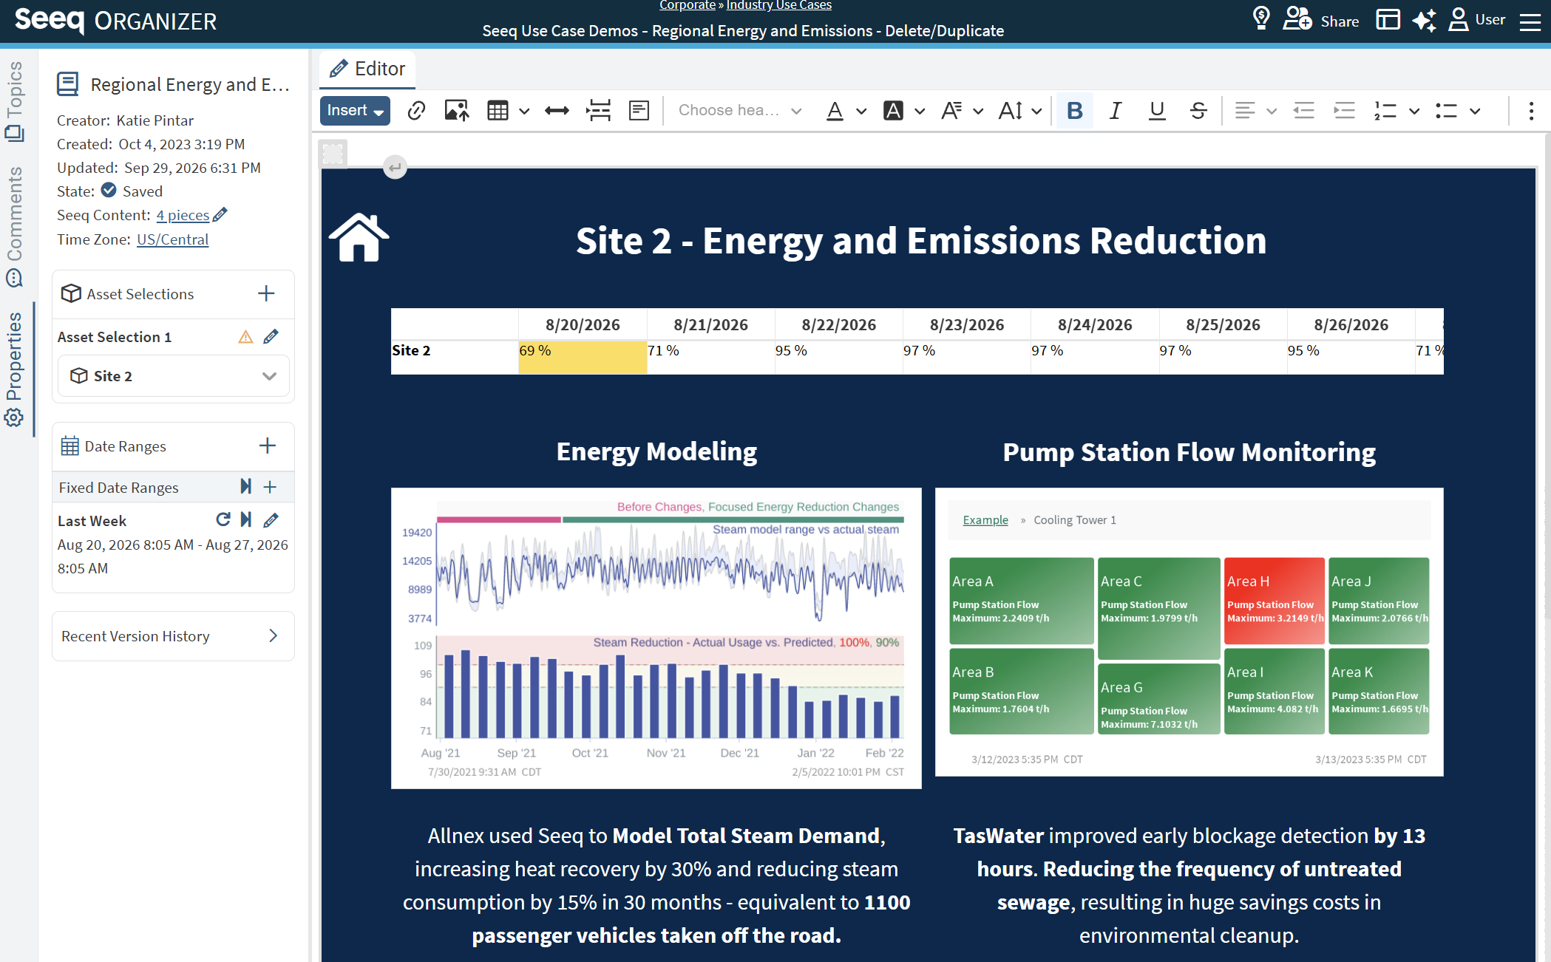Click the yellow 69 % table cell
Viewport: 1551px width, 962px height.
(x=583, y=358)
